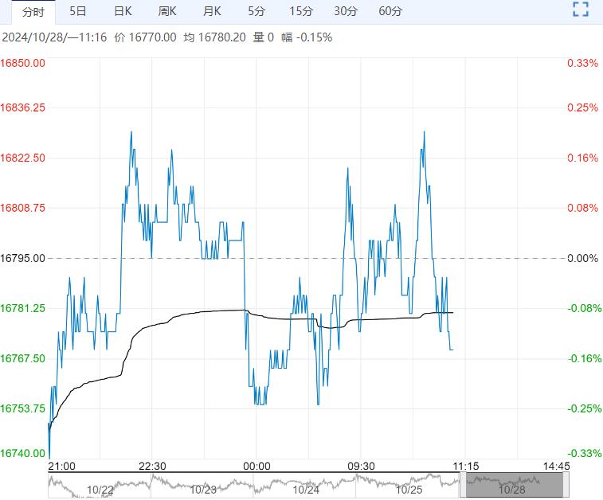Pick 10/25 in the overview strip
603x500 pixels.
point(409,490)
